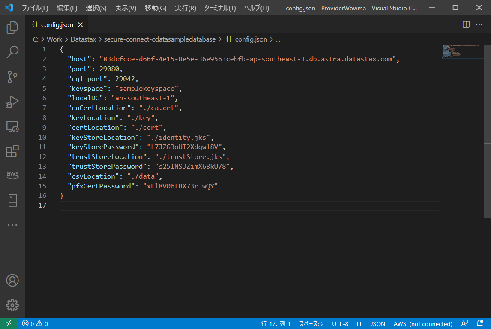
Task: Open the Search view
Action: (12, 52)
